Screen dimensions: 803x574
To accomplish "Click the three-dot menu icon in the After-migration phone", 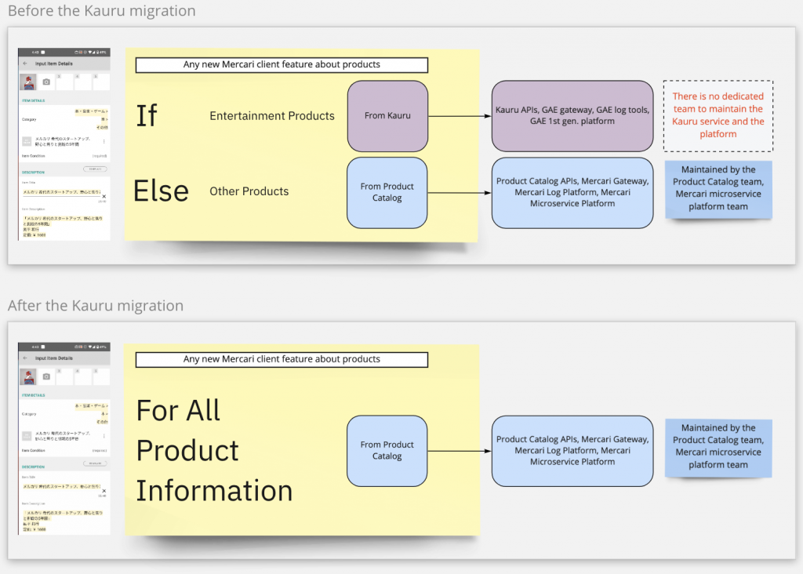I will 104,436.
